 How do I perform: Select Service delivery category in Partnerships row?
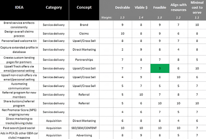pos(54,60)
